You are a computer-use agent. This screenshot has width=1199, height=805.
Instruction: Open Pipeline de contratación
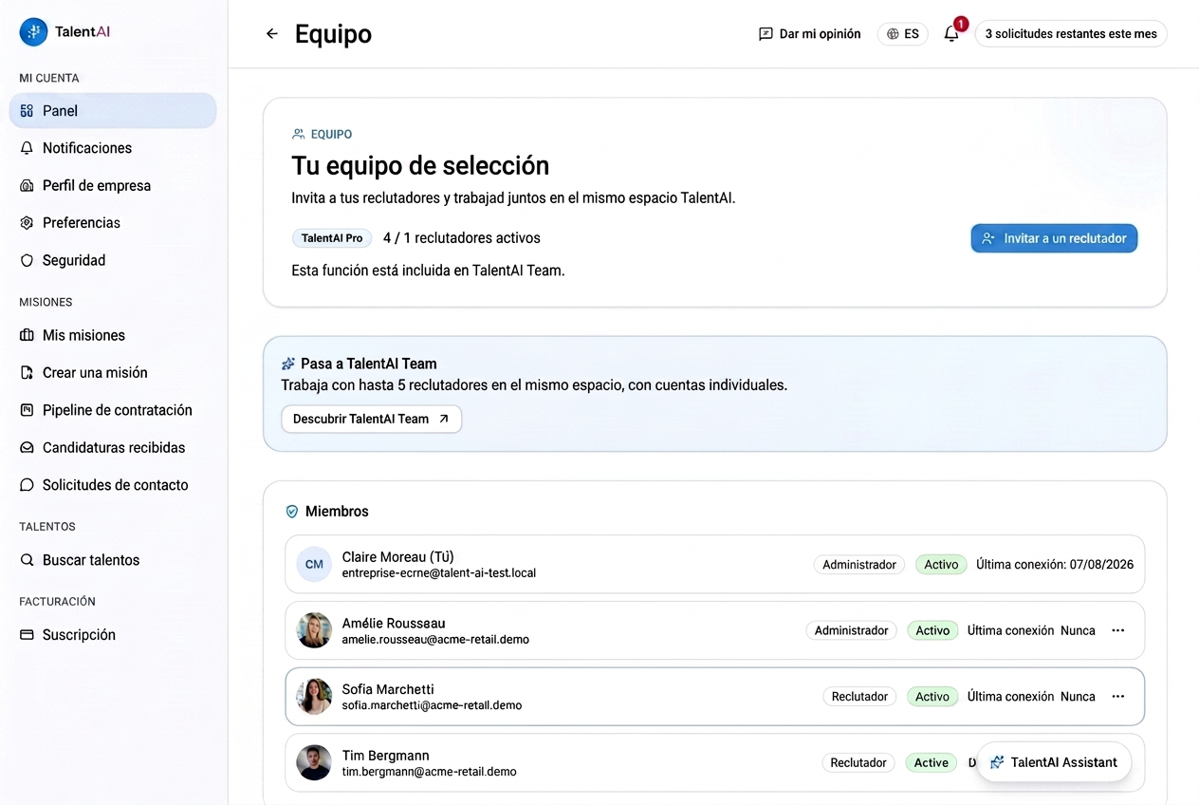[x=113, y=410]
